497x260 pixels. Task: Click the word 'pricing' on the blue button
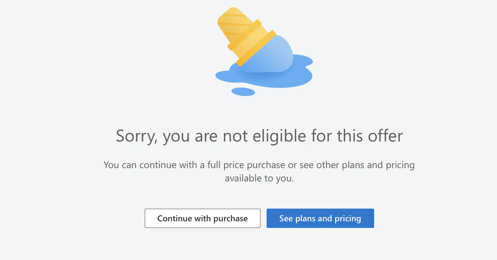[348, 219]
